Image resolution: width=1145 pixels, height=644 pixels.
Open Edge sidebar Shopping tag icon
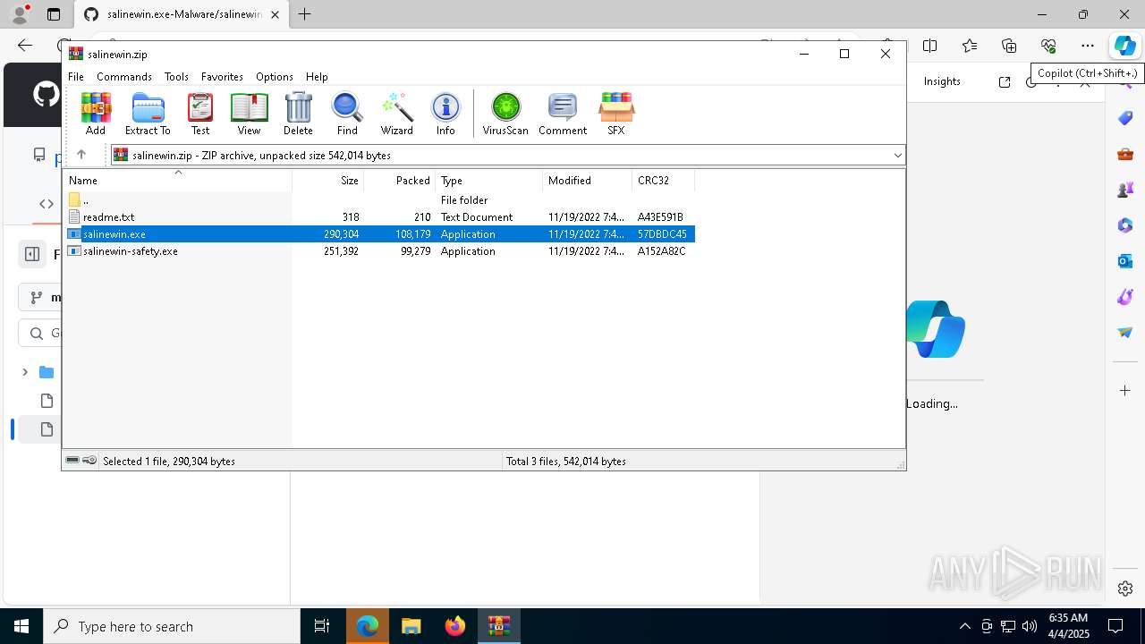1125,118
